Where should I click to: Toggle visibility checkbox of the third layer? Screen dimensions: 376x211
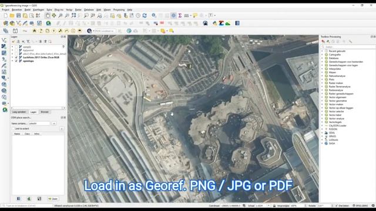point(16,54)
